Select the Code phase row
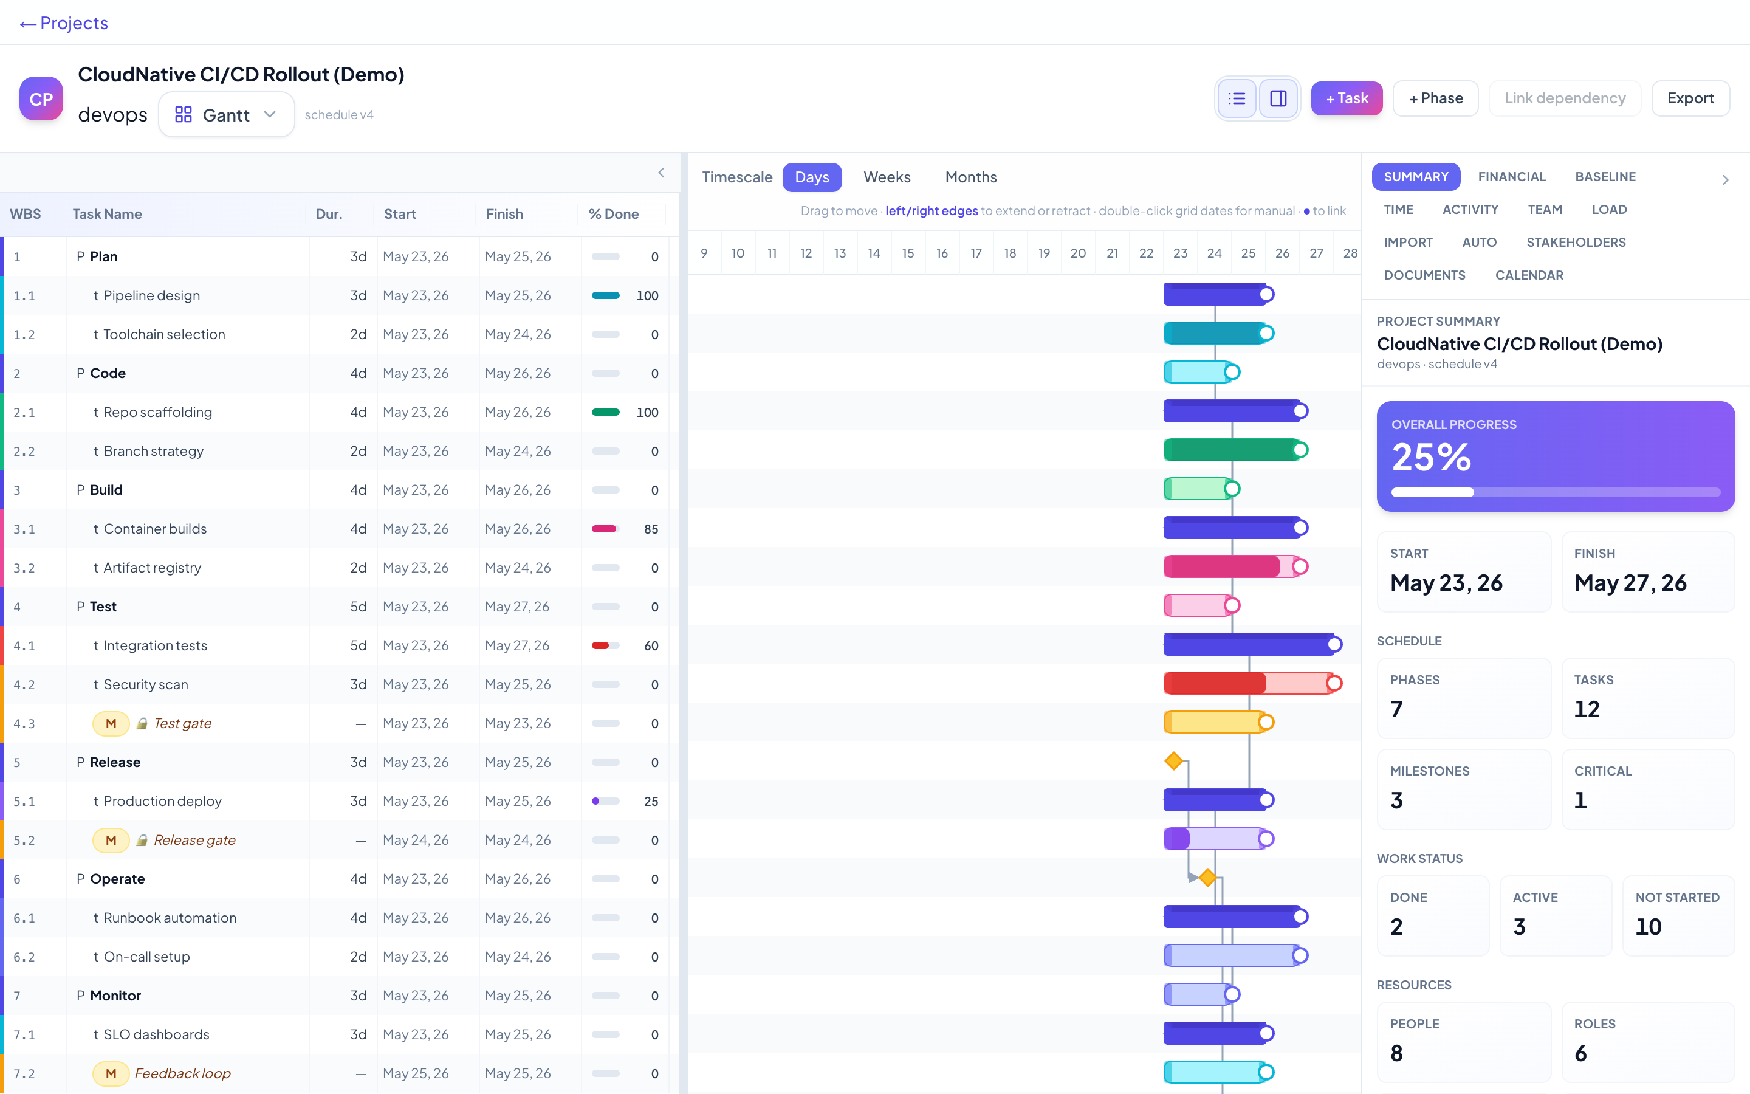Screen dimensions: 1750x1094 point(340,373)
